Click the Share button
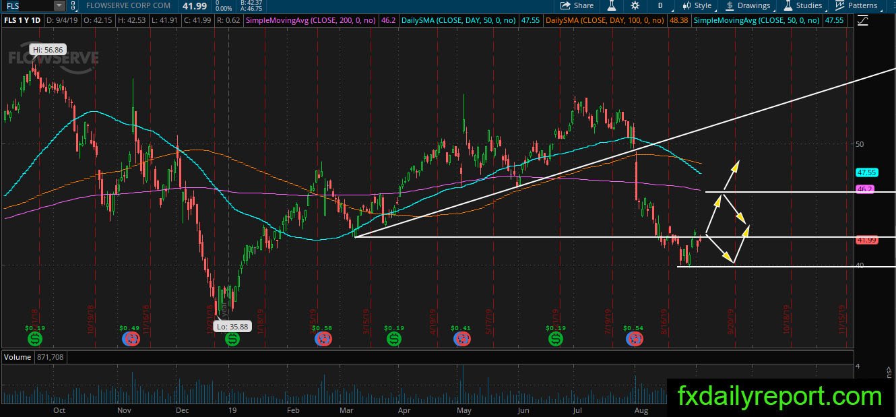 [x=577, y=5]
